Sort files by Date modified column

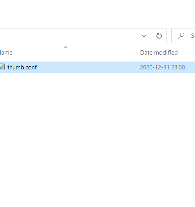(x=166, y=52)
